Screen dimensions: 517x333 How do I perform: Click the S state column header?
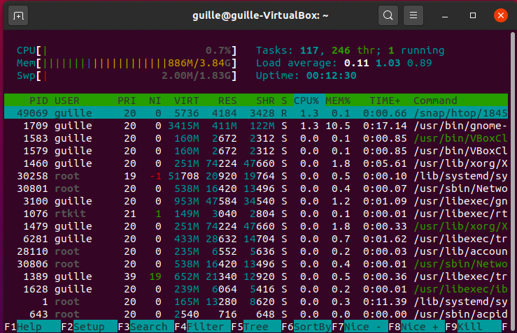[x=284, y=101]
